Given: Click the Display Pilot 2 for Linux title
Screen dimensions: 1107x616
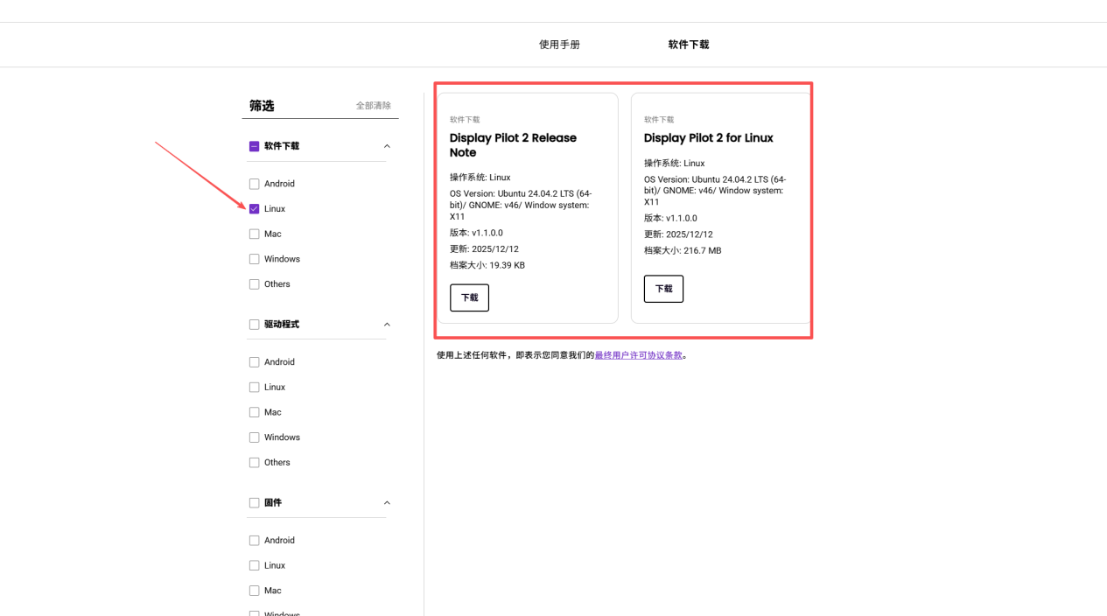Looking at the screenshot, I should pos(709,138).
